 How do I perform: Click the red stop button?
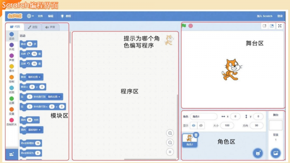[x=191, y=26]
